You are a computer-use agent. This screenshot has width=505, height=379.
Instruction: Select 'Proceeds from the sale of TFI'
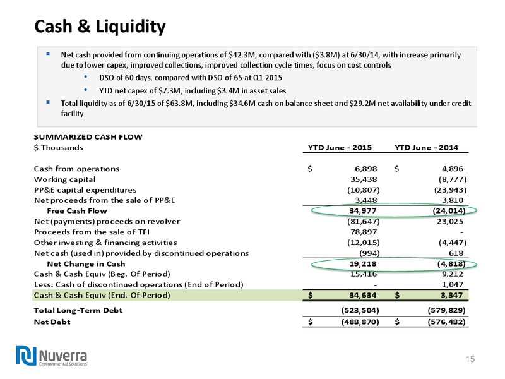(92, 232)
